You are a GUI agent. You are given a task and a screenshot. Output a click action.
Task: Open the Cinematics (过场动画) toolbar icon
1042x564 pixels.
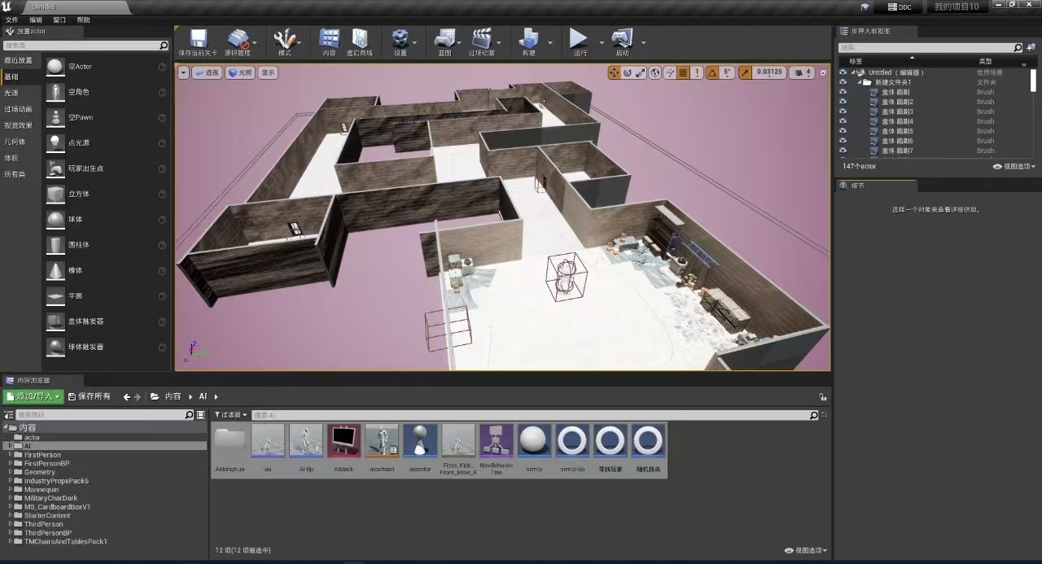[x=482, y=39]
